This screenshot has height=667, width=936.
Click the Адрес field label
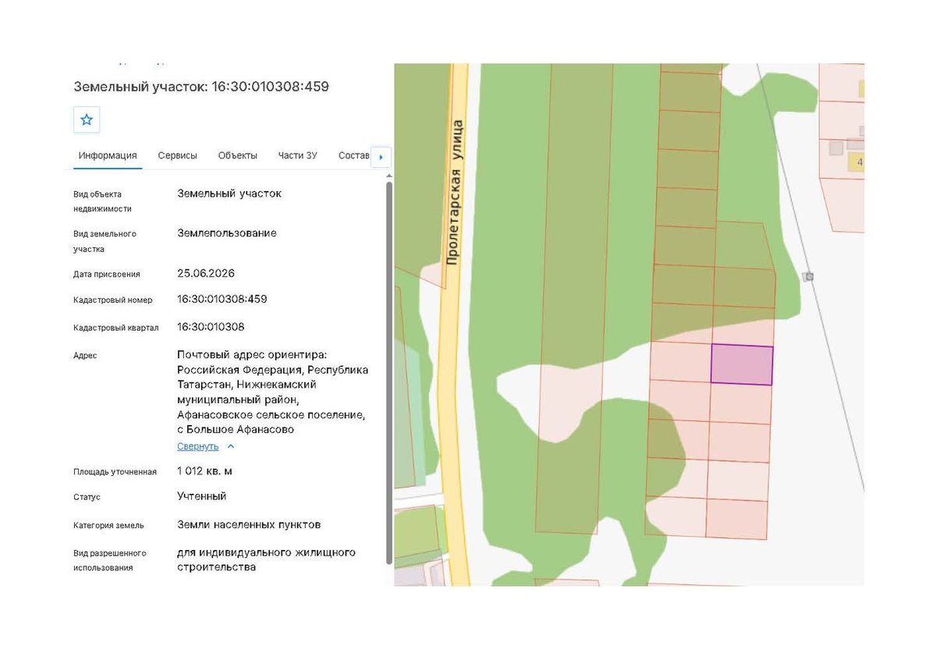click(86, 356)
